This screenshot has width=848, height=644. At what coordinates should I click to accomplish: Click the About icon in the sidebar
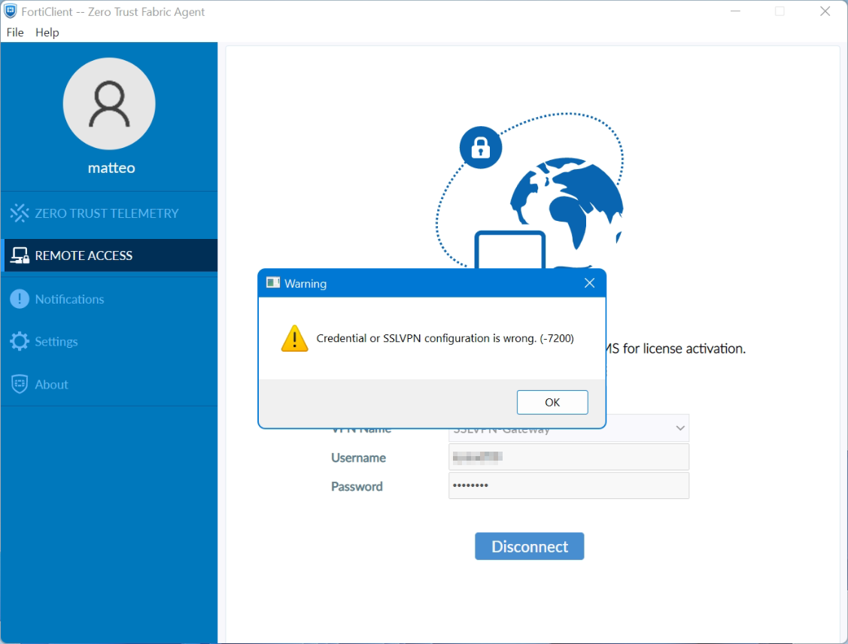20,384
